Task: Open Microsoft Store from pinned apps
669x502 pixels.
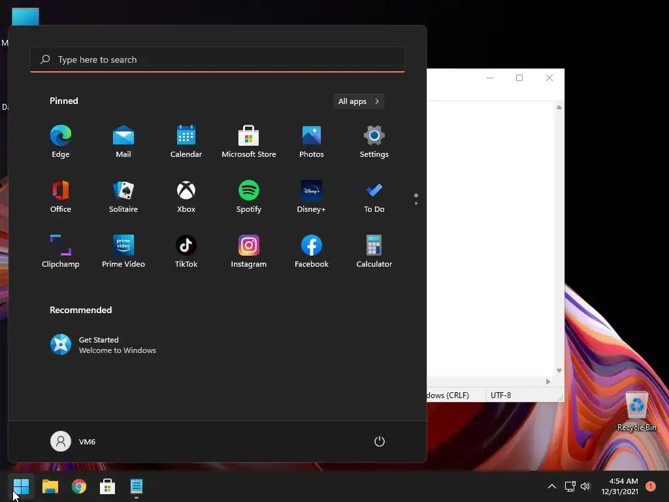Action: point(249,142)
